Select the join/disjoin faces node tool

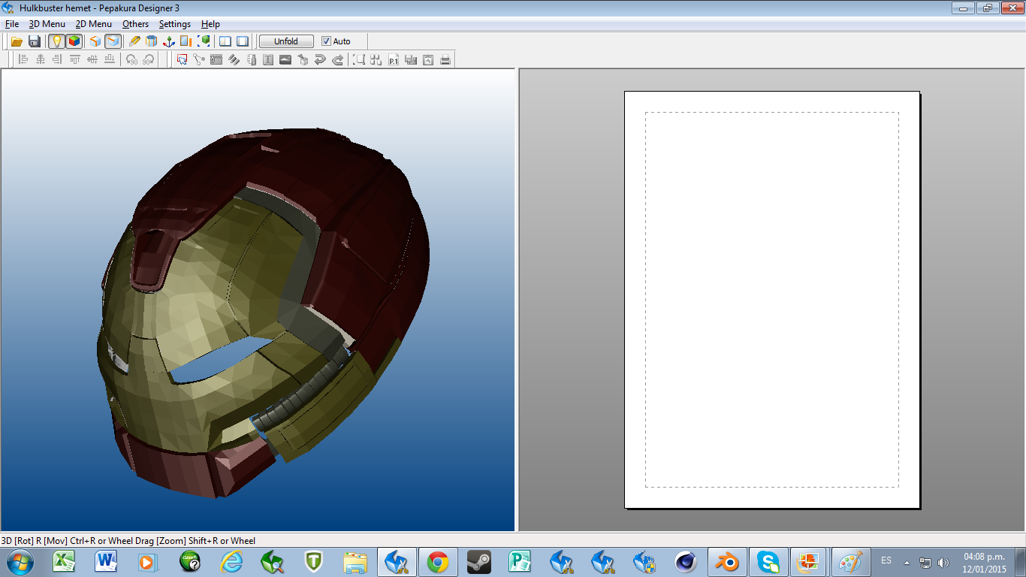tap(199, 59)
